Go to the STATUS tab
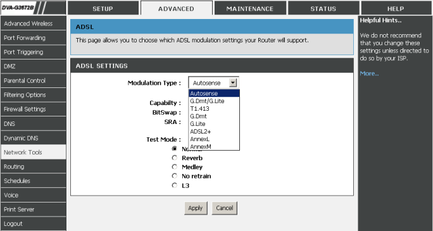The height and width of the screenshot is (231, 433). point(323,8)
